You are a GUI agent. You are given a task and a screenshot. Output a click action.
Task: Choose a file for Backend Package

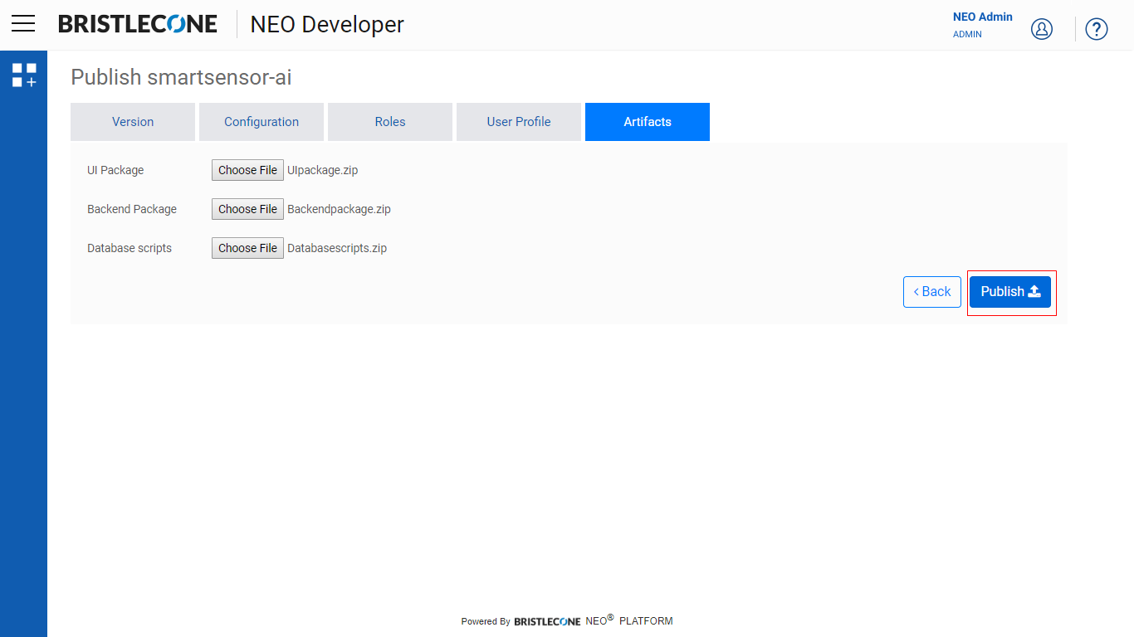[247, 209]
